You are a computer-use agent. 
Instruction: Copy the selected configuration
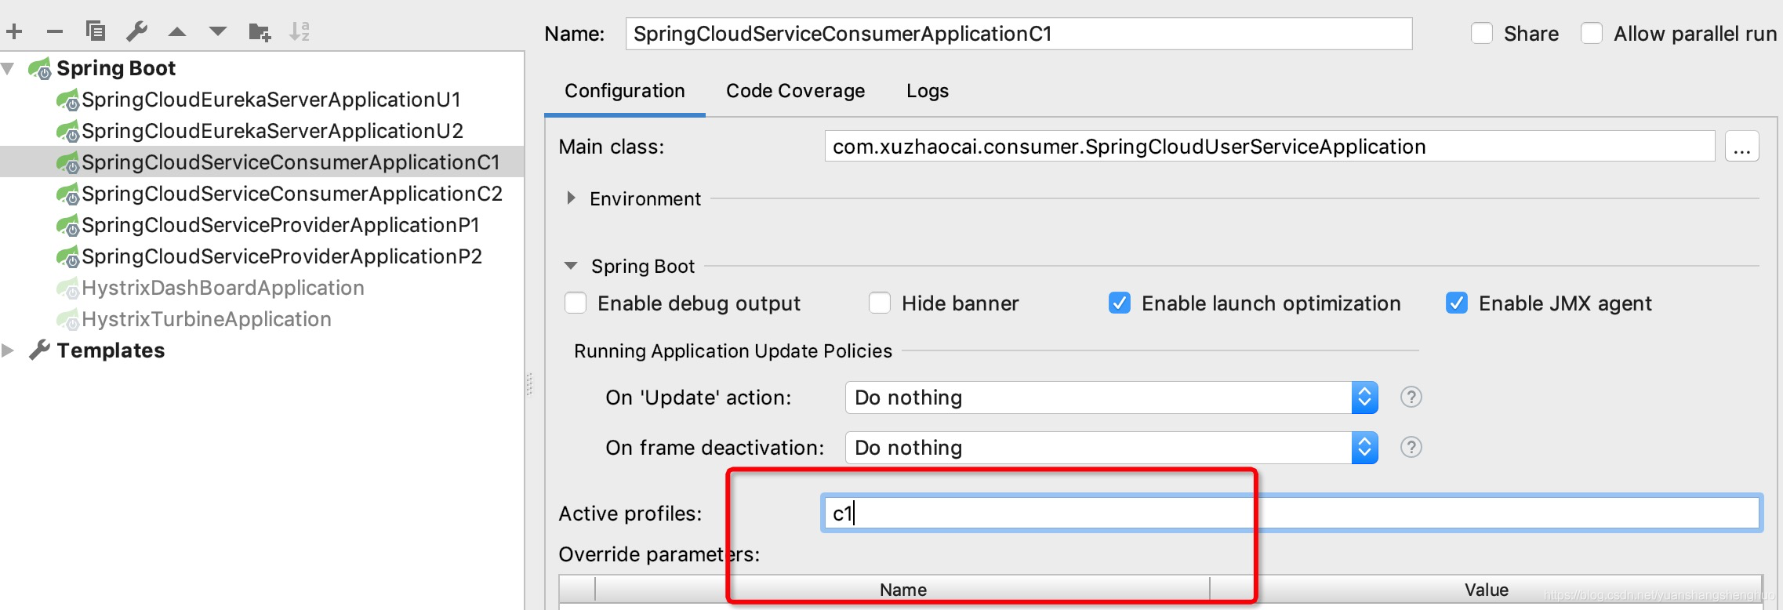[95, 31]
